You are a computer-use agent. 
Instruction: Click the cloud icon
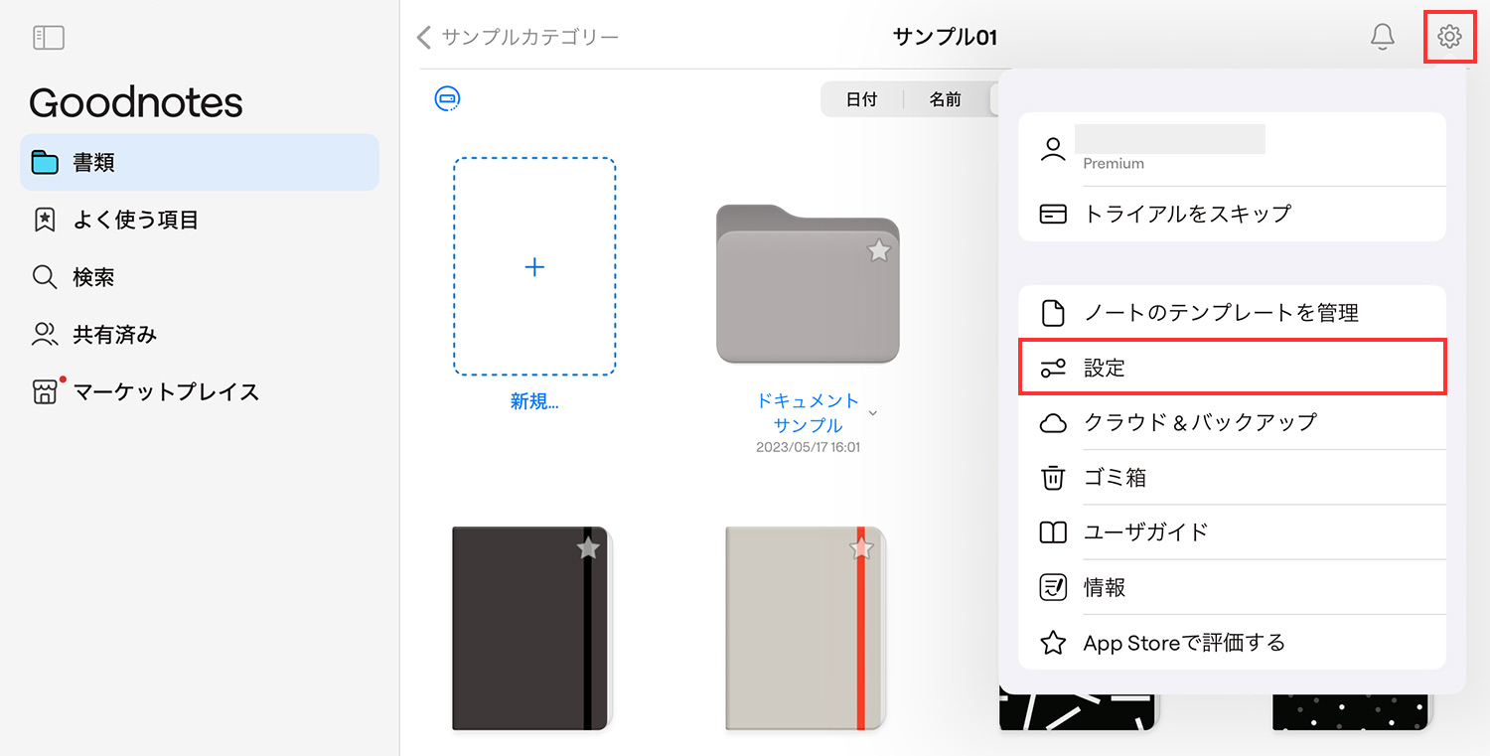pos(1053,423)
